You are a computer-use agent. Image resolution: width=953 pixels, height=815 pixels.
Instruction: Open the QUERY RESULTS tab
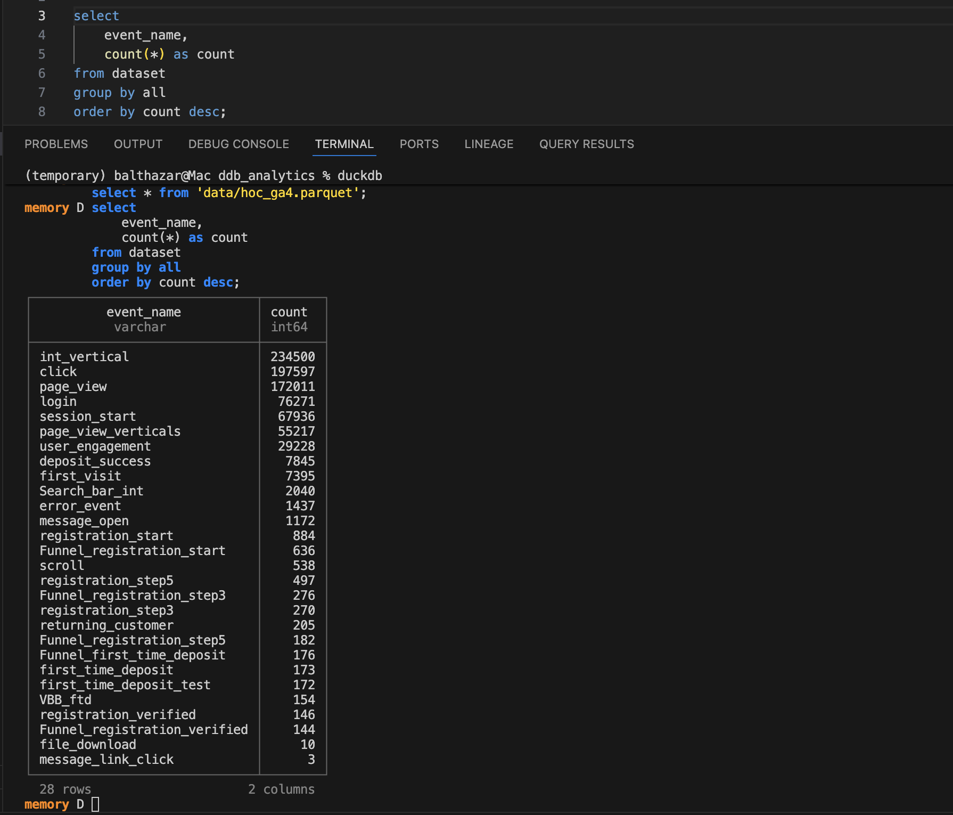pyautogui.click(x=586, y=144)
